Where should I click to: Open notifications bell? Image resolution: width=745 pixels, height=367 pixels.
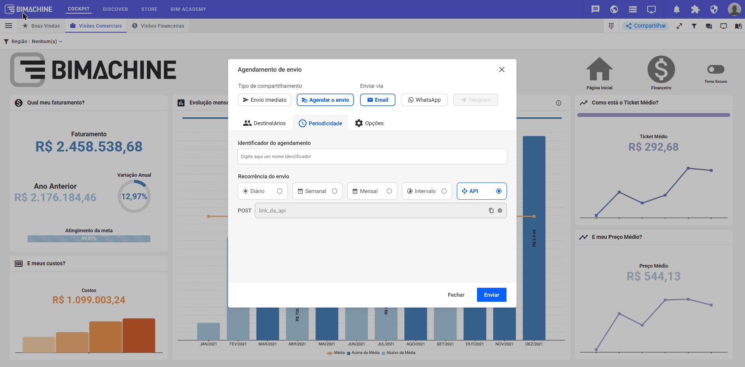[677, 9]
